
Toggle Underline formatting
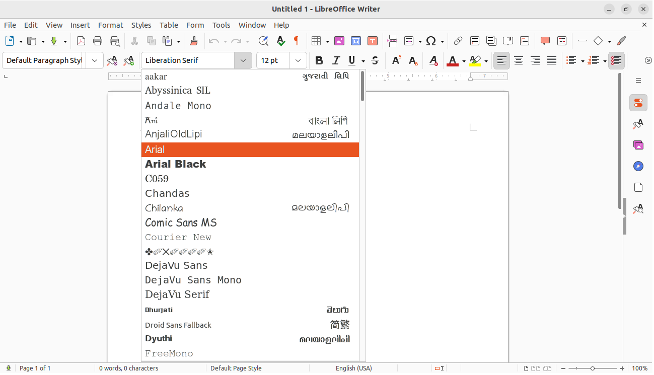(x=352, y=60)
